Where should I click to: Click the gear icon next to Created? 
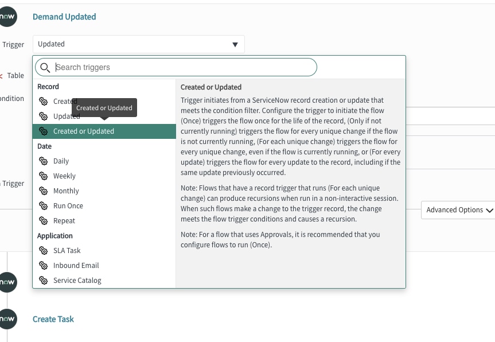[43, 102]
